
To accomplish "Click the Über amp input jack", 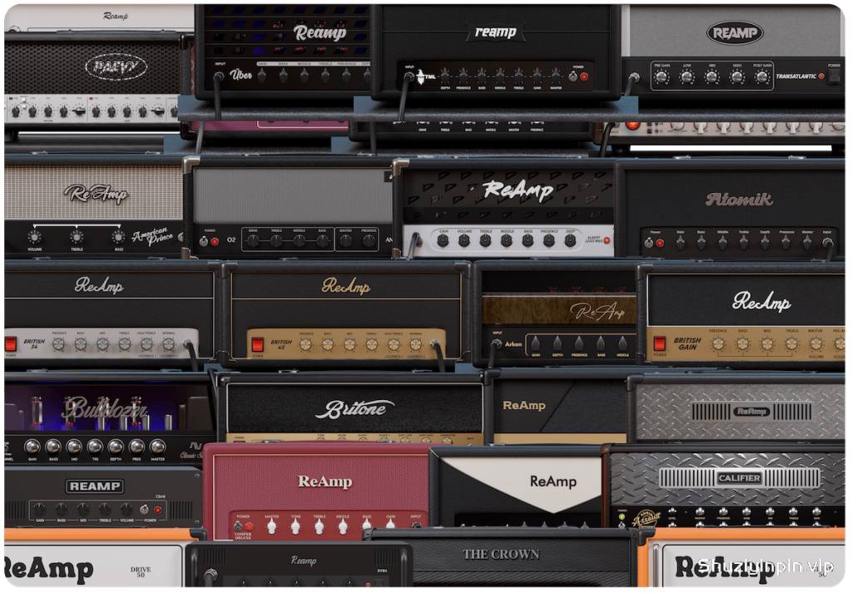I will point(219,77).
